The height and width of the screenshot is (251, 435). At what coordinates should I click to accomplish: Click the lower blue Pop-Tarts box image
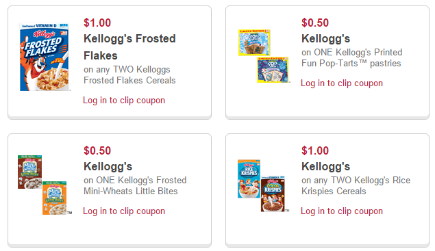tap(273, 70)
